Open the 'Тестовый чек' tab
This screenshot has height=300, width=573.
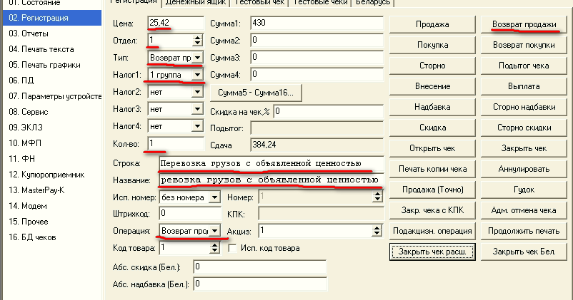pyautogui.click(x=259, y=2)
